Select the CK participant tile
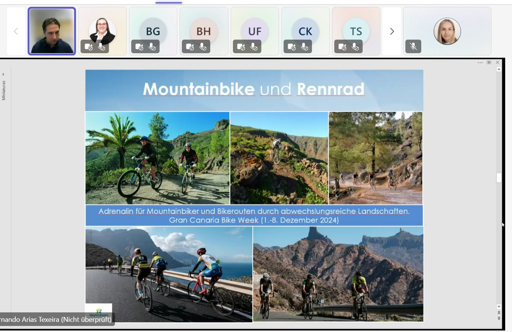Viewport: 512px width, 332px height. (306, 31)
